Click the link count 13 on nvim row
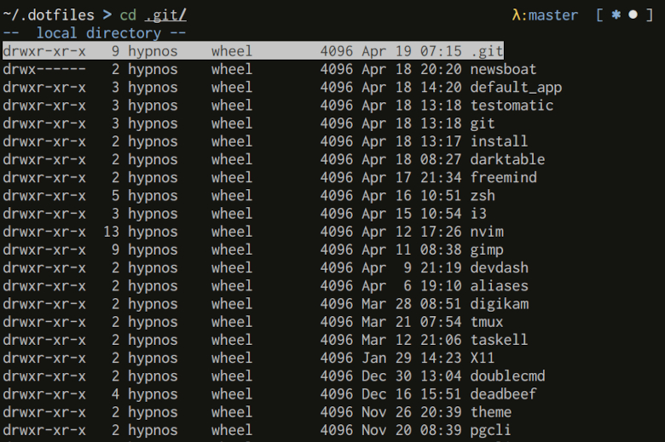 [x=111, y=232]
